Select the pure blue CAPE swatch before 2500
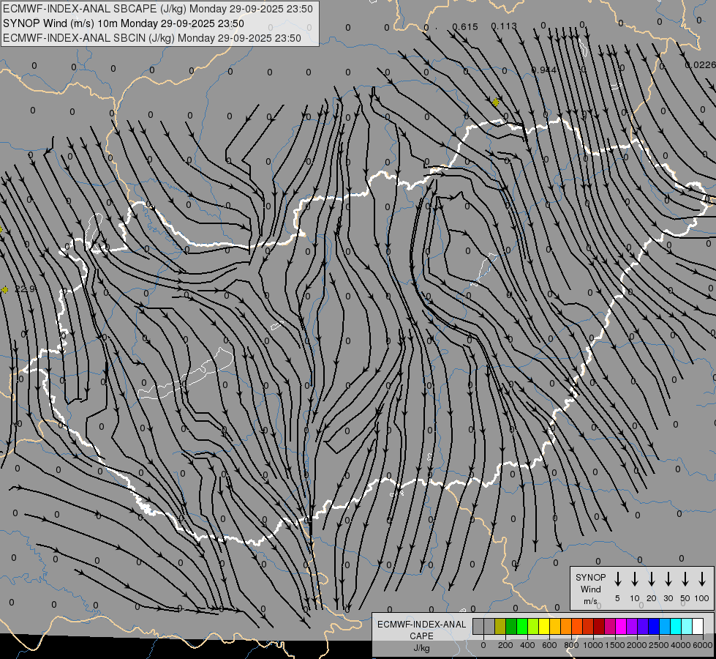Screen dimensions: 716x659 coord(653,626)
